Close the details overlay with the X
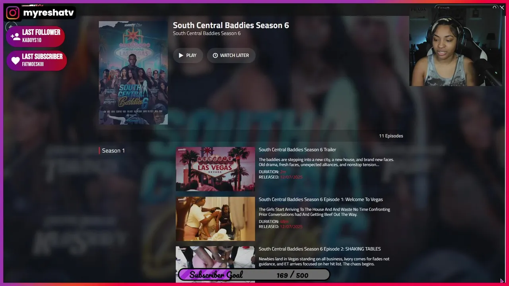The image size is (509, 286). point(502,8)
